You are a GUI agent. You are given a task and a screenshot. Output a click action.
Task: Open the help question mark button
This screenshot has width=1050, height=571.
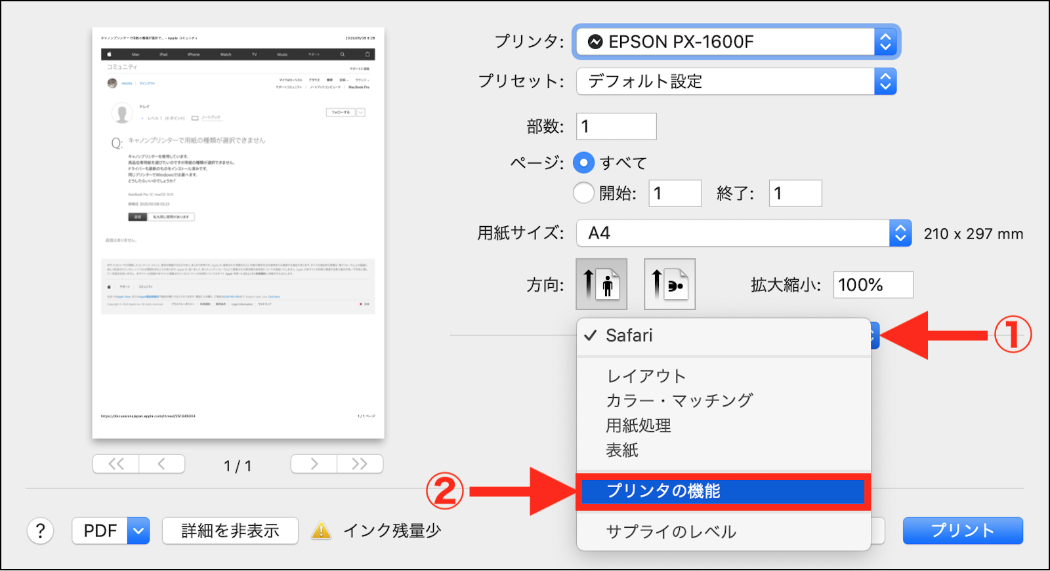click(x=40, y=530)
